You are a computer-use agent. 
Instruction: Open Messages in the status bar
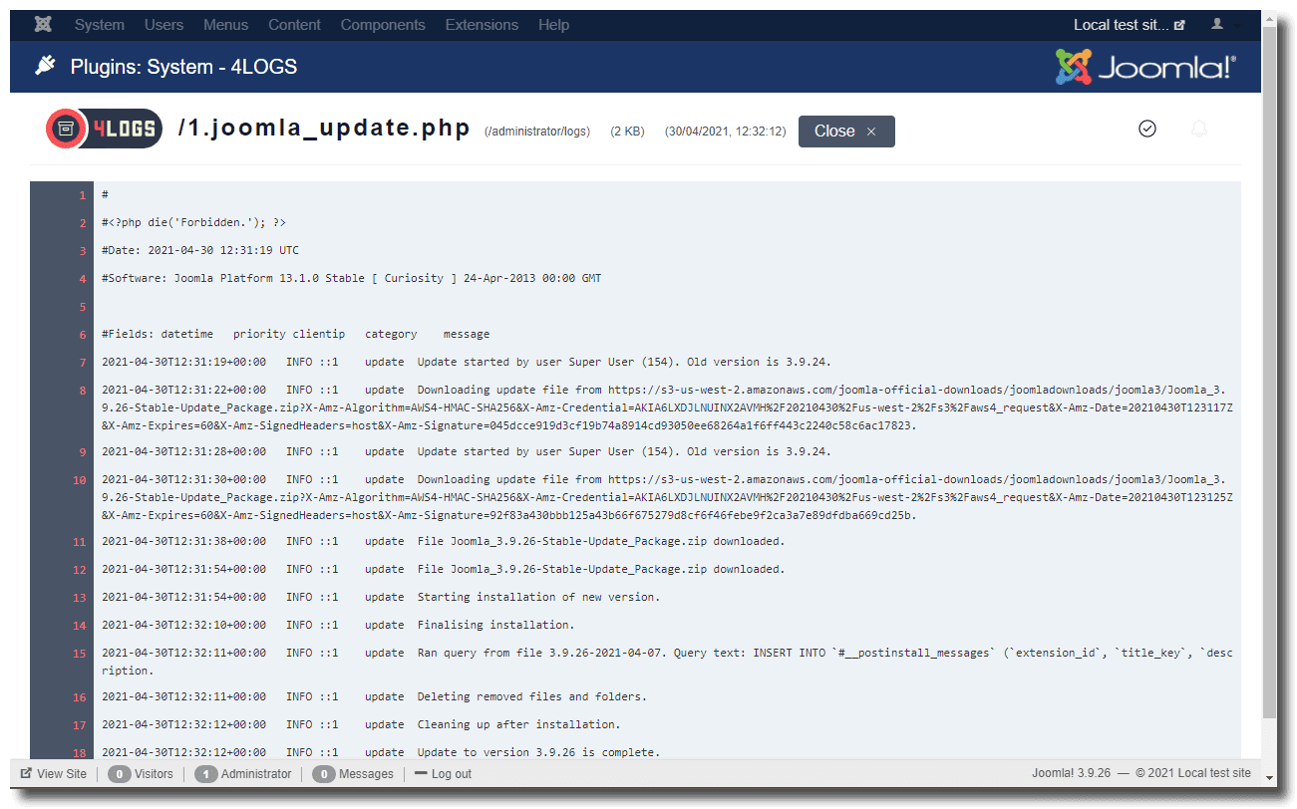pyautogui.click(x=353, y=774)
